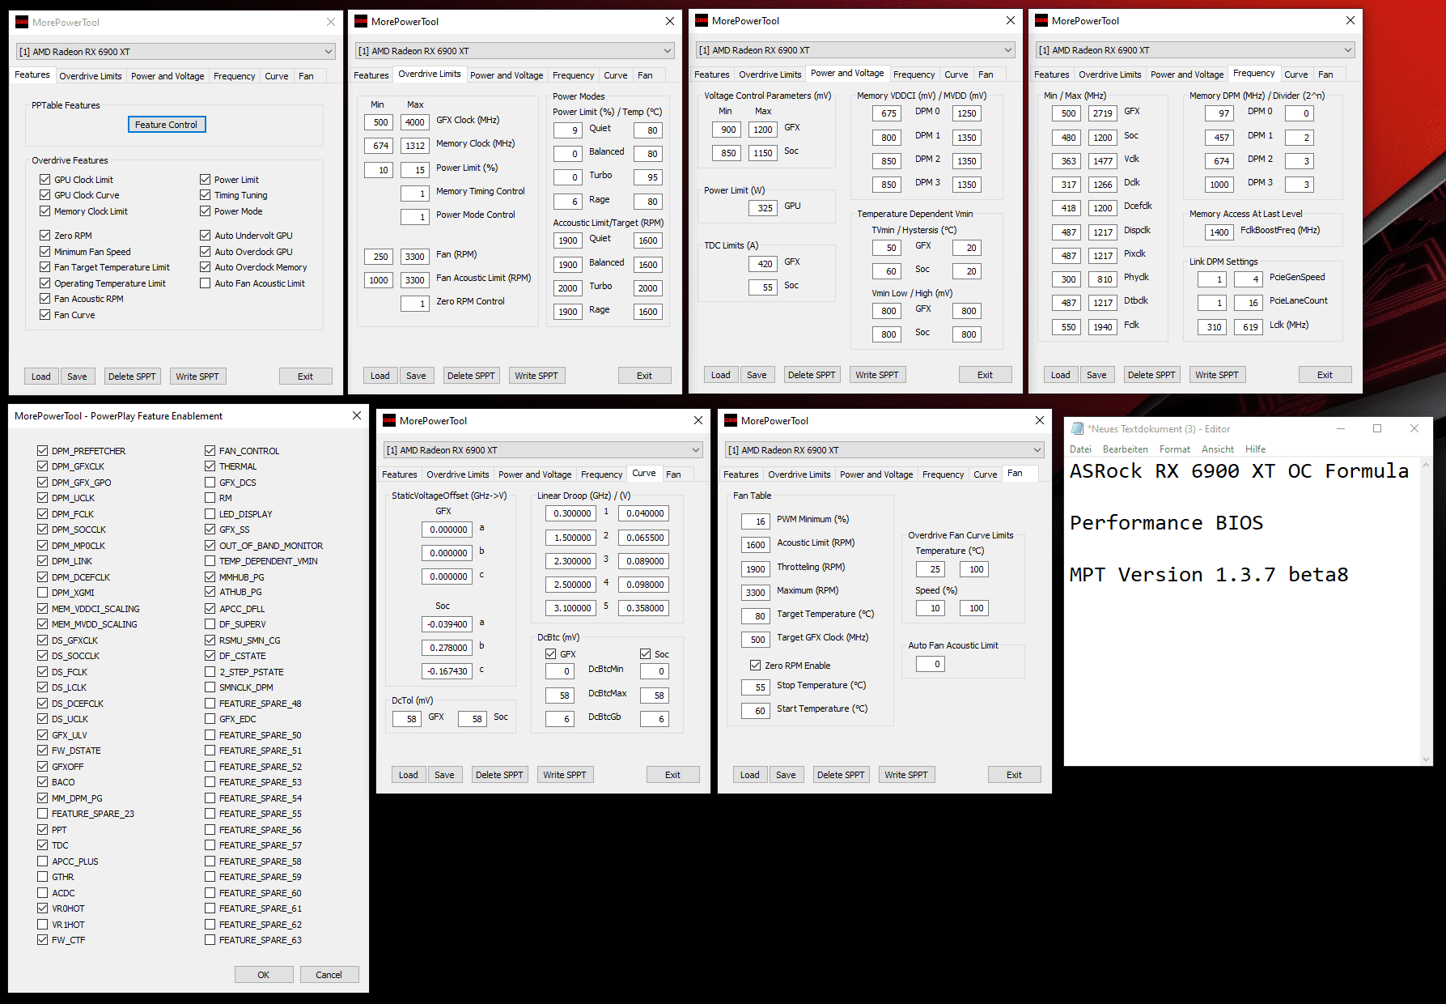Click the Notepad vertical scrollbar down arrow
The width and height of the screenshot is (1446, 1004).
click(1426, 759)
